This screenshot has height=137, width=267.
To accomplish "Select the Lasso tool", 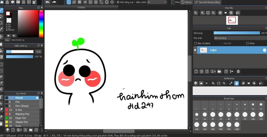I will point(1,71).
